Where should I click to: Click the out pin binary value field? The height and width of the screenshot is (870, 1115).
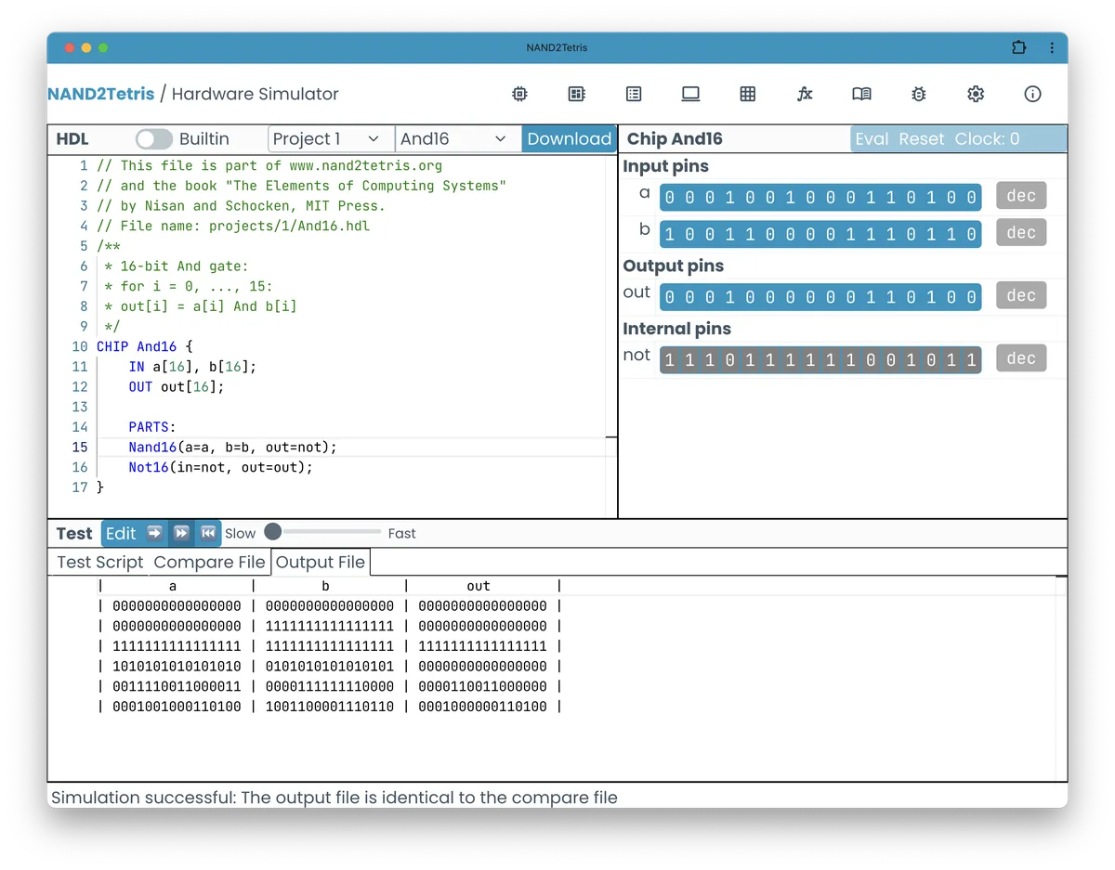tap(820, 296)
